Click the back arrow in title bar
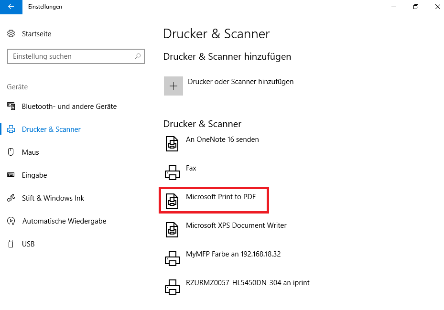This screenshot has width=444, height=310. point(11,7)
